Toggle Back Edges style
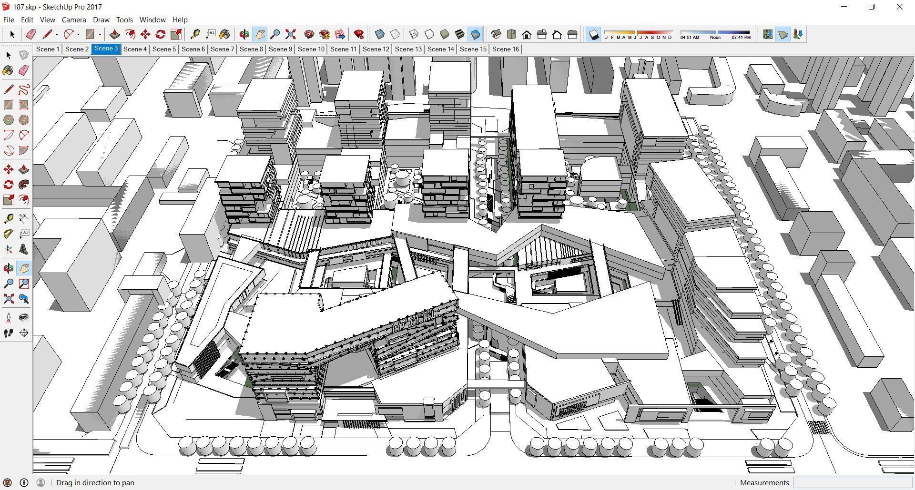Viewport: 915px width, 490px height. [395, 34]
